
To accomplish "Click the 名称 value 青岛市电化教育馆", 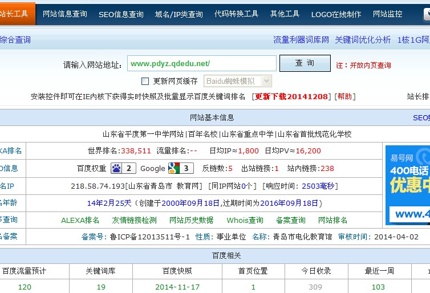I will (x=302, y=237).
